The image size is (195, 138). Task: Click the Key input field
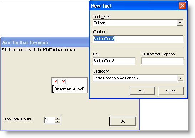point(114,61)
